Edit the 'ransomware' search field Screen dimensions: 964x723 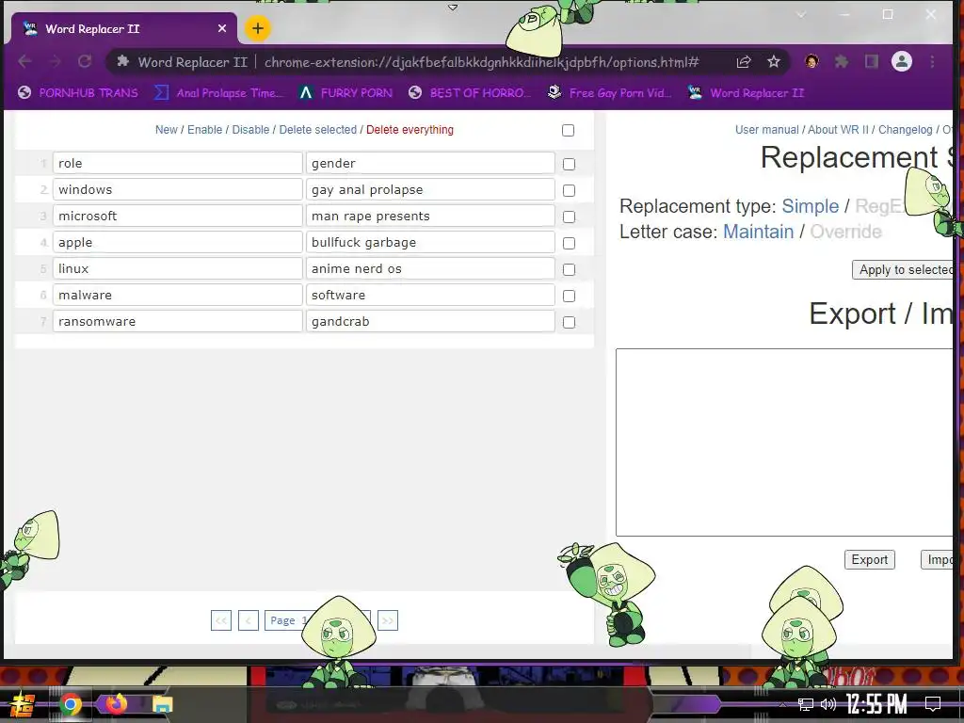[178, 322]
